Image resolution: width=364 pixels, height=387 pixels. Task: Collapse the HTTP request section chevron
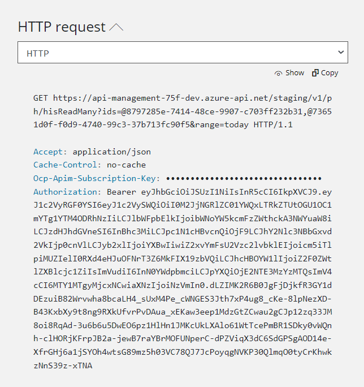click(116, 27)
